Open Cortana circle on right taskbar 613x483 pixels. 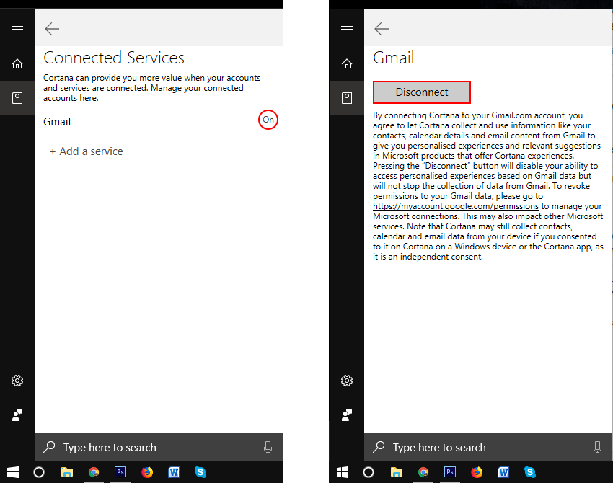click(x=369, y=472)
